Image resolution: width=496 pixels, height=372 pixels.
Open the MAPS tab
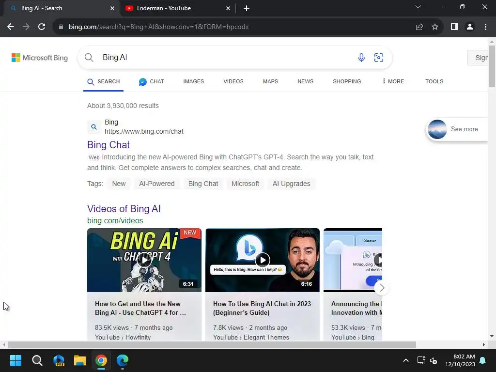tap(270, 81)
